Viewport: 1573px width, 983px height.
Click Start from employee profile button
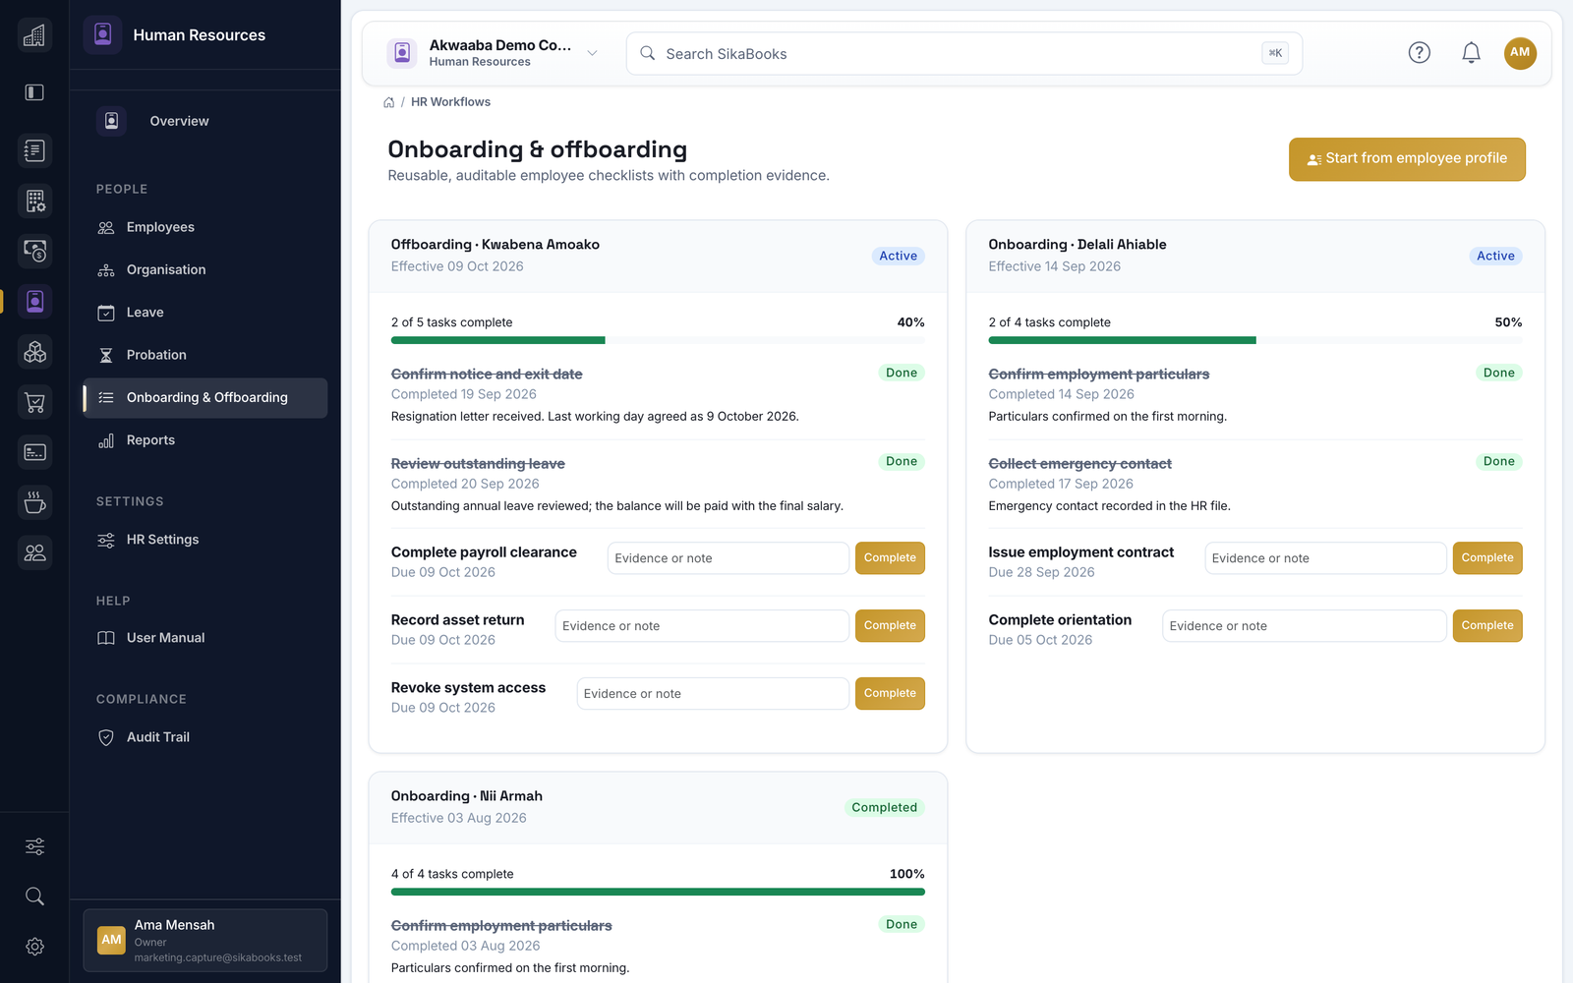pos(1407,159)
